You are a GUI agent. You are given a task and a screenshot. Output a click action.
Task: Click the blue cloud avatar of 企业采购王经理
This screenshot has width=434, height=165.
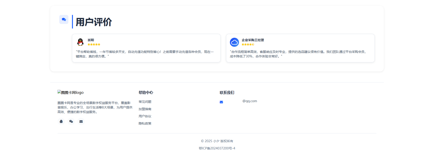coord(234,42)
